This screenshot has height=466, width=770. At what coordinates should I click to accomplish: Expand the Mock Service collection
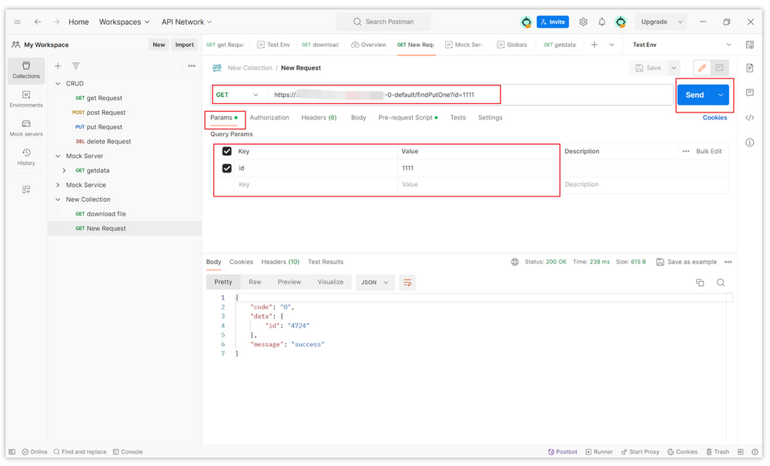point(58,185)
